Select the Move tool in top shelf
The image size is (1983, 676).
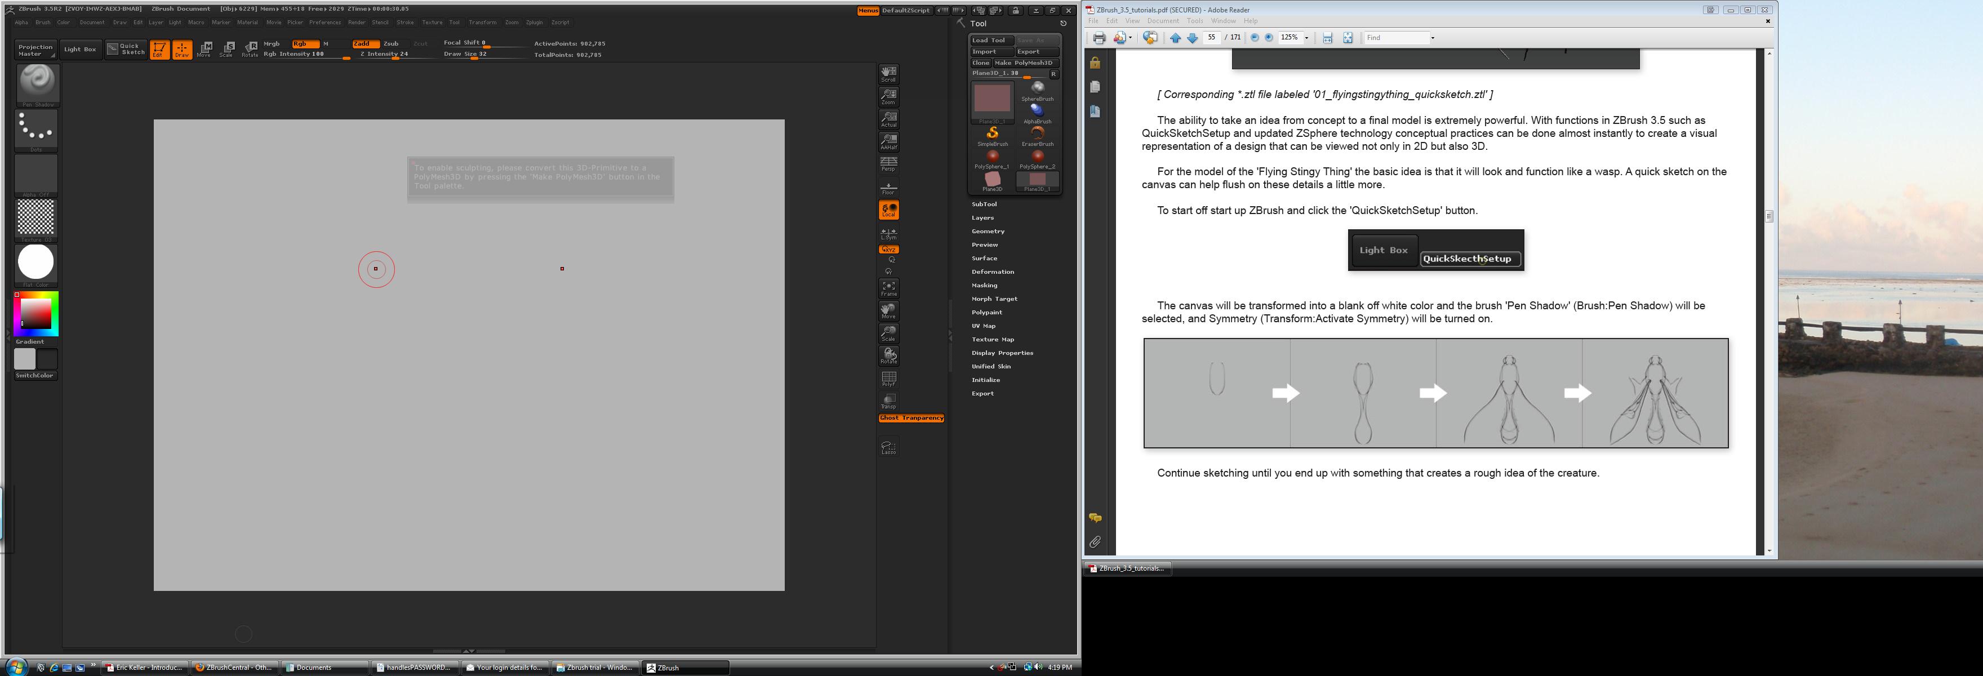pyautogui.click(x=204, y=49)
